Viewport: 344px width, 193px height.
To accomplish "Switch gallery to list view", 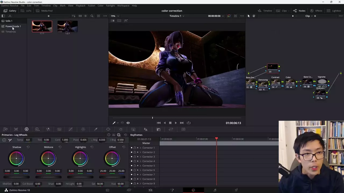I will (x=86, y=16).
